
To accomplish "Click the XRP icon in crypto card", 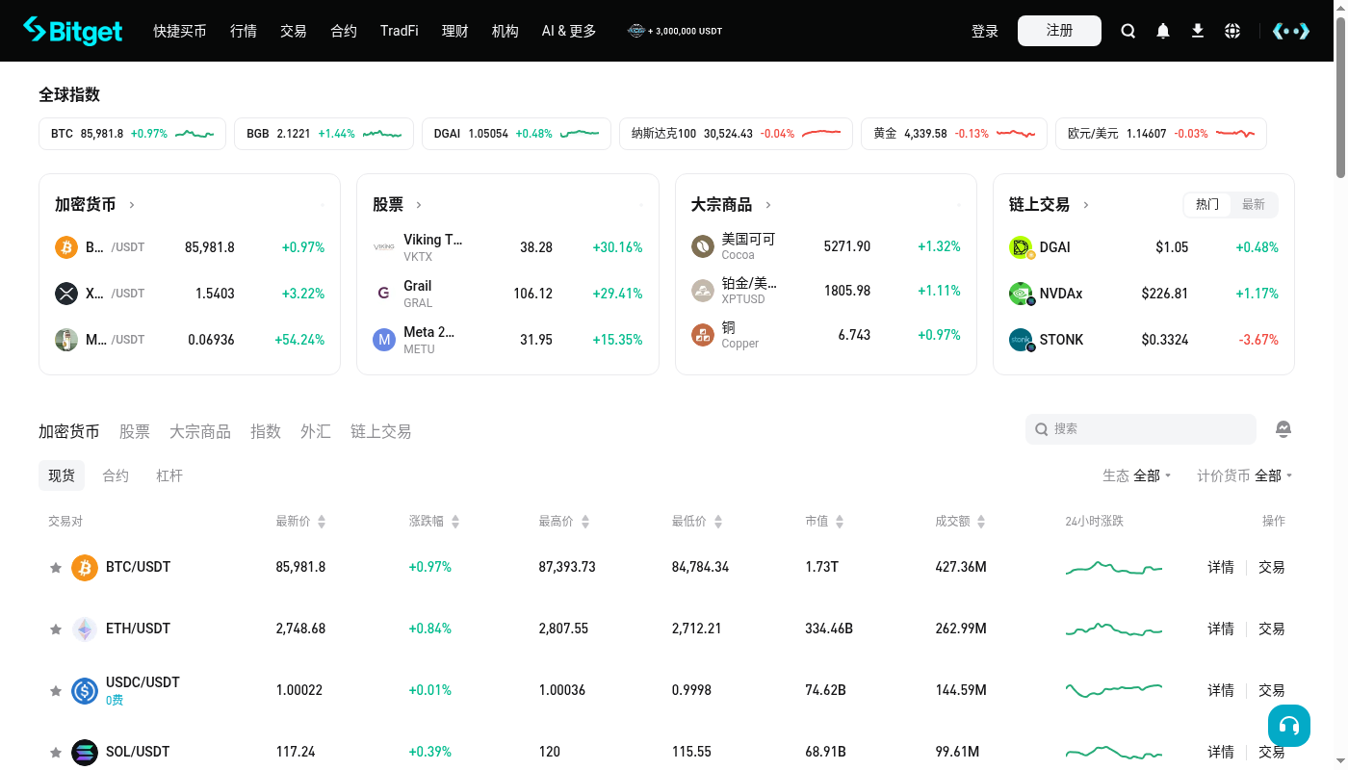I will pos(66,294).
